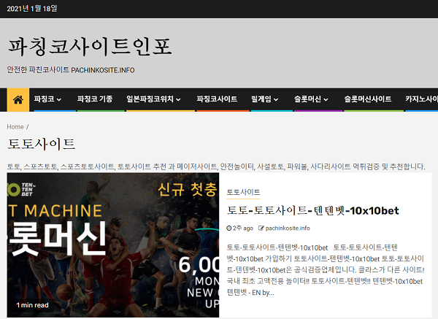The height and width of the screenshot is (319, 438).
Task: Click the 안전한 파친코사이트 PACHINKOSITE.INFO tagline
Action: tap(71, 70)
